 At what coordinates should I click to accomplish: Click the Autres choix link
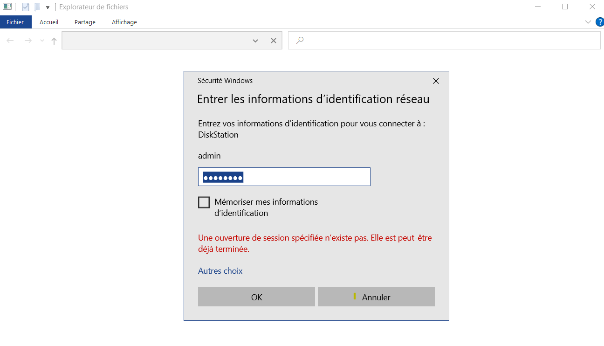220,271
